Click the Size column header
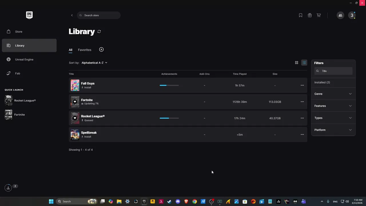The image size is (366, 206). point(275,74)
